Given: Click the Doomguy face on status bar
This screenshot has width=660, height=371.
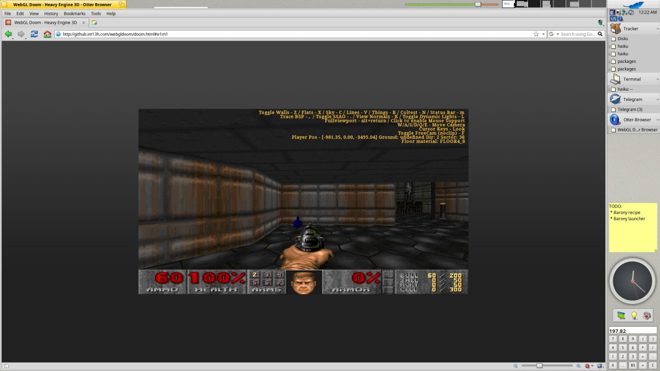Looking at the screenshot, I should [304, 282].
